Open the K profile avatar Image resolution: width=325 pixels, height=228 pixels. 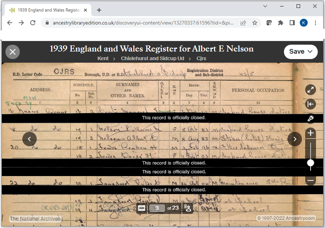click(304, 23)
